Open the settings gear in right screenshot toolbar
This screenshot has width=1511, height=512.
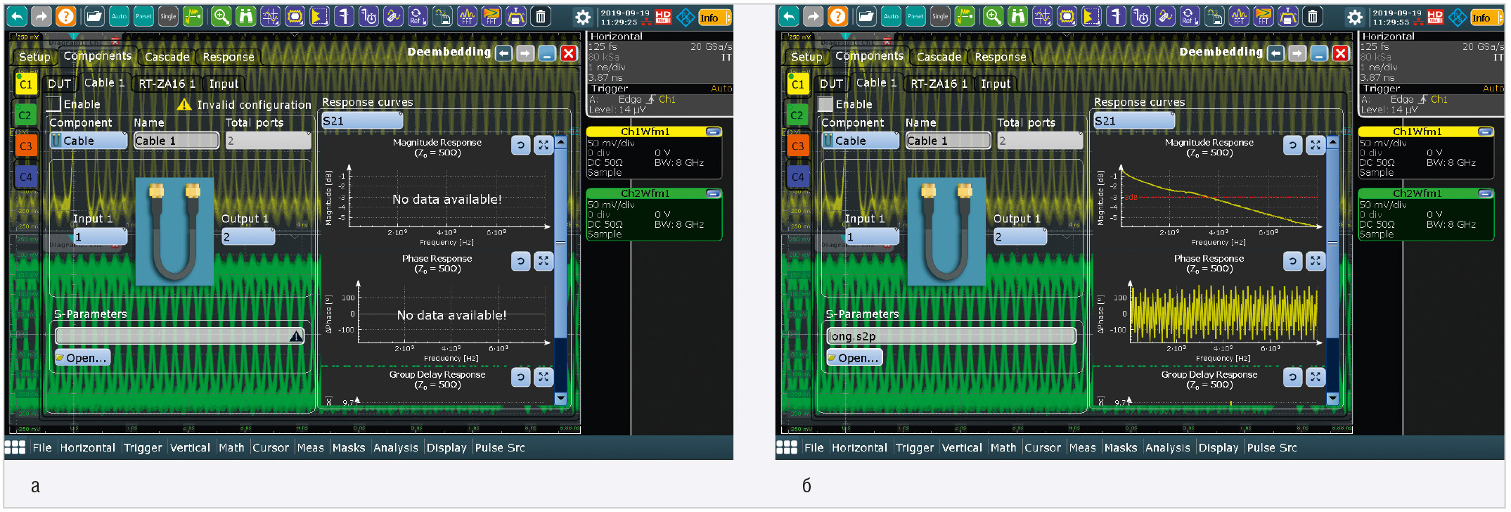click(1354, 17)
